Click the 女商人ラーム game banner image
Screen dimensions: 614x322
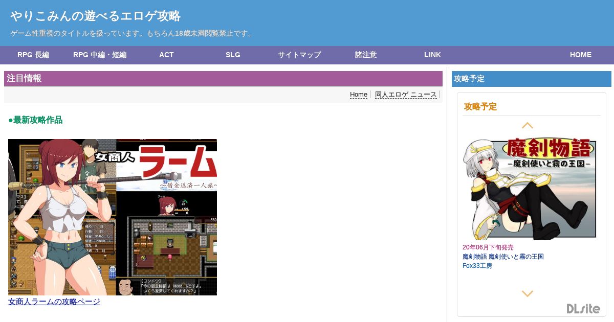(x=113, y=217)
